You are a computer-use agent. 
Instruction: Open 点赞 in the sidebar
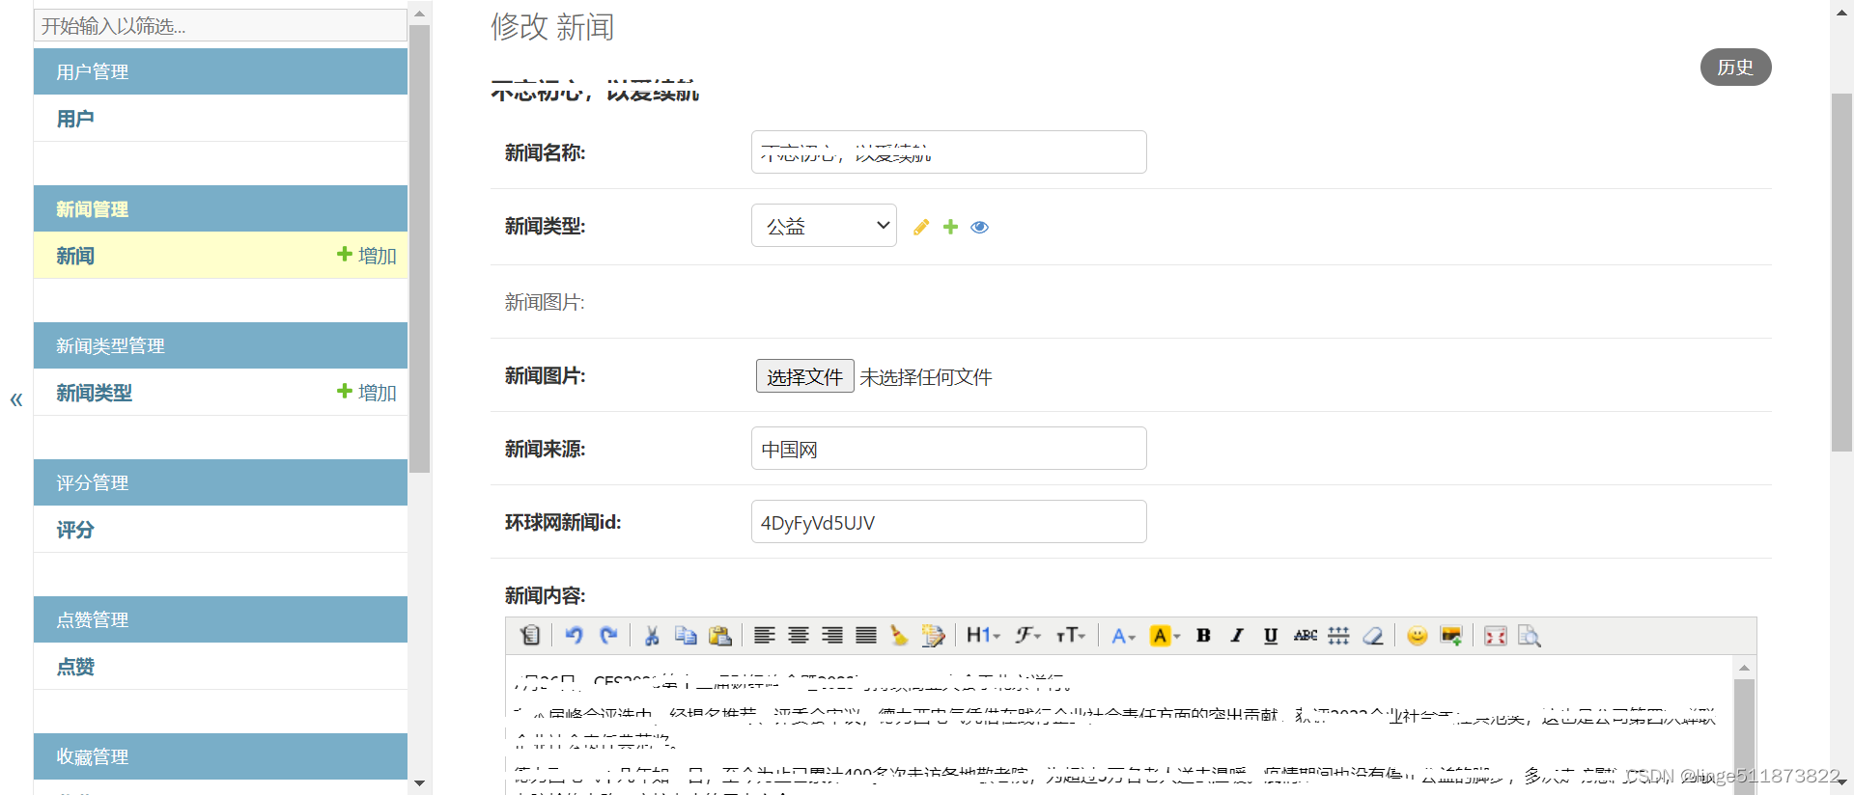[x=75, y=667]
